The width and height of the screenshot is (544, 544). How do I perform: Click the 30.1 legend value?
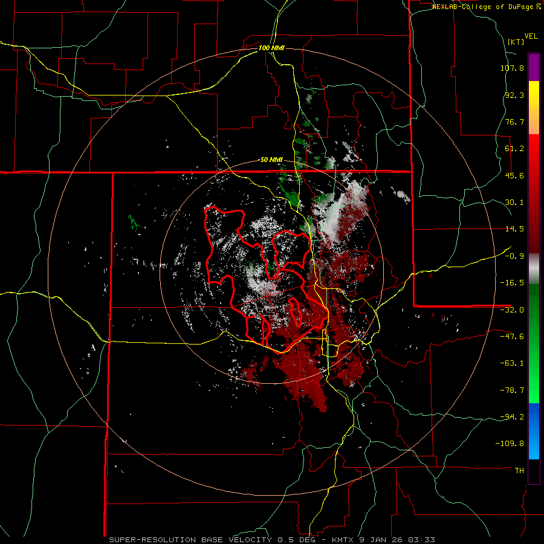click(x=514, y=202)
